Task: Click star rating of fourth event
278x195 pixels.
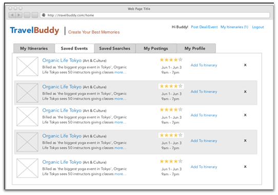Action: (x=171, y=135)
